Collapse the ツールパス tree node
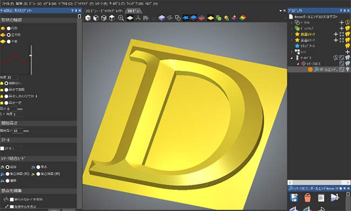Screen dimensions: 351x211 [292, 58]
